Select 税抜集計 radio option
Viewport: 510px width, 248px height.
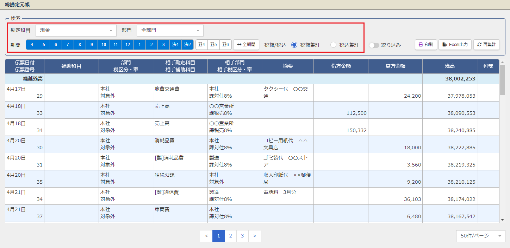(294, 45)
